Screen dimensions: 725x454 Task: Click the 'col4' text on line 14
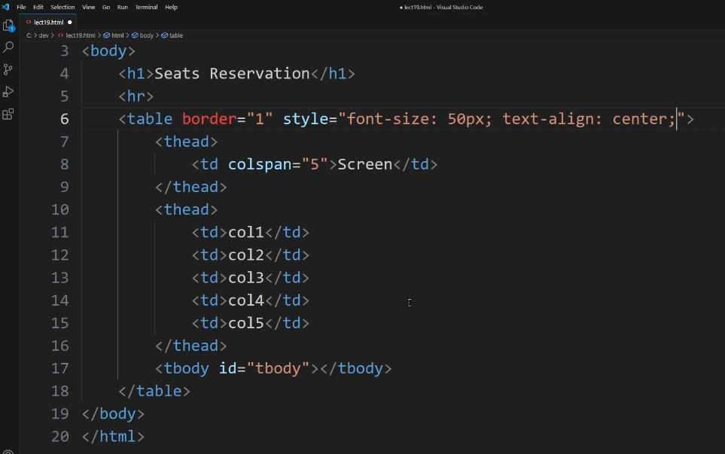point(246,300)
